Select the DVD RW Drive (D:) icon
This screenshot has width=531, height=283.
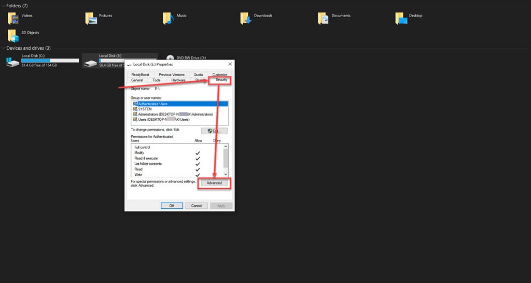pyautogui.click(x=170, y=58)
